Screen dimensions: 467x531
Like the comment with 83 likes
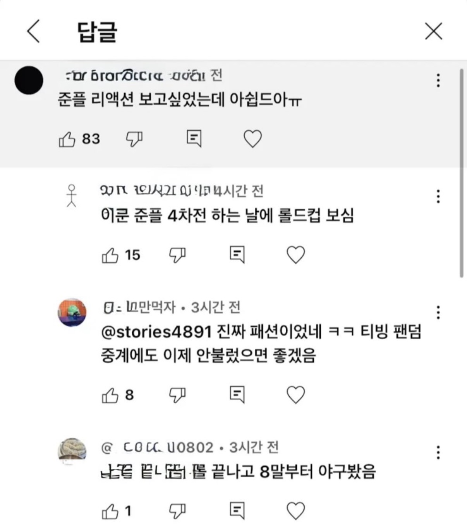[x=67, y=139]
